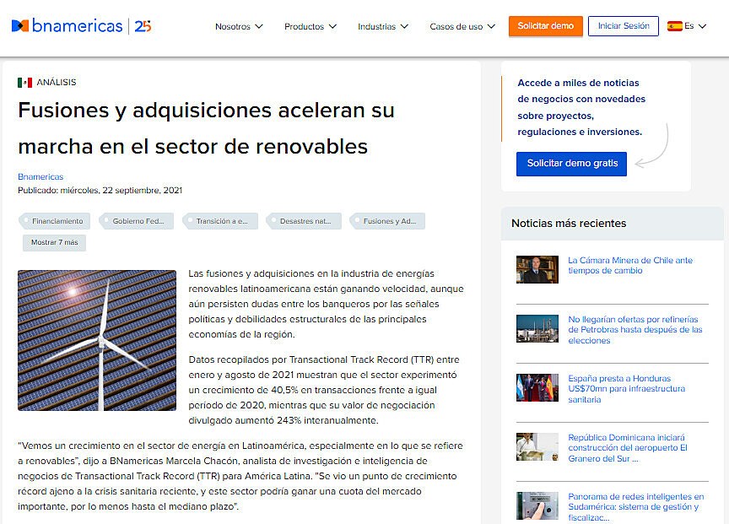Screen dimensions: 729x524
Task: Select the Transición a e... tag
Action: [x=219, y=221]
